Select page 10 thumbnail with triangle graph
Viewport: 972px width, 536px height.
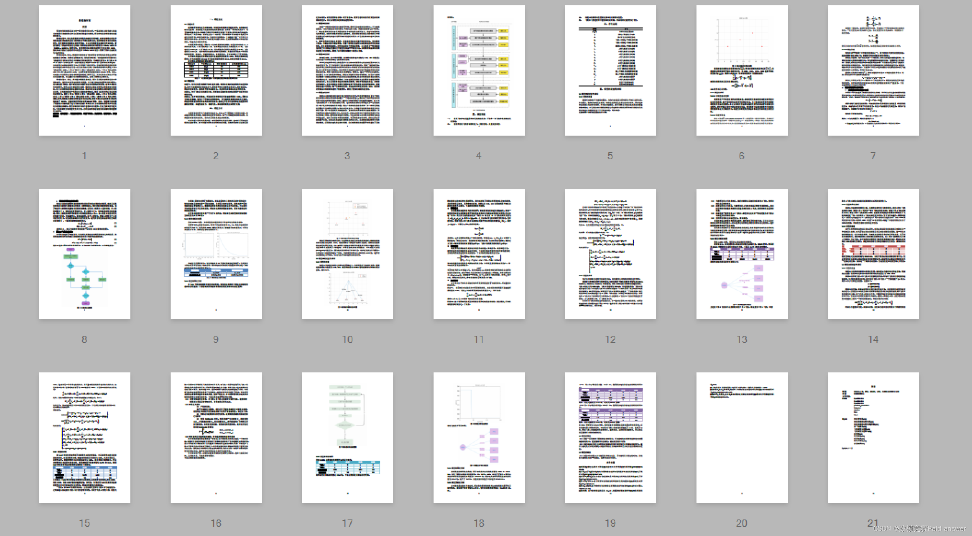pos(347,254)
